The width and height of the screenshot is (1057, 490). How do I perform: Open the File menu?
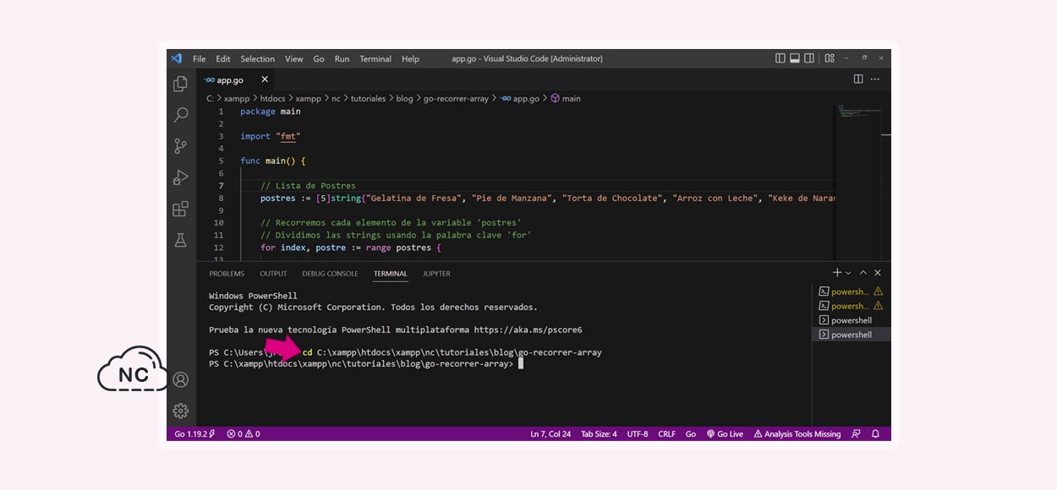[200, 59]
